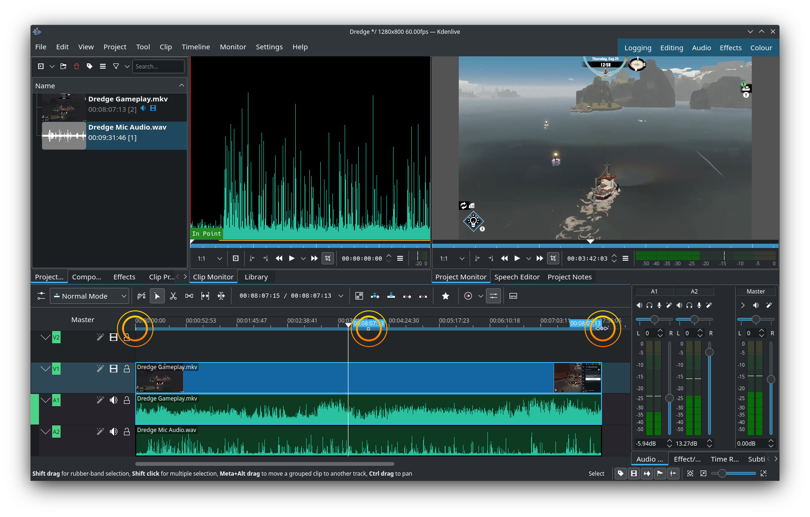Open effect stack for the A1 mixer channel
Image resolution: width=810 pixels, height=517 pixels.
coord(669,305)
